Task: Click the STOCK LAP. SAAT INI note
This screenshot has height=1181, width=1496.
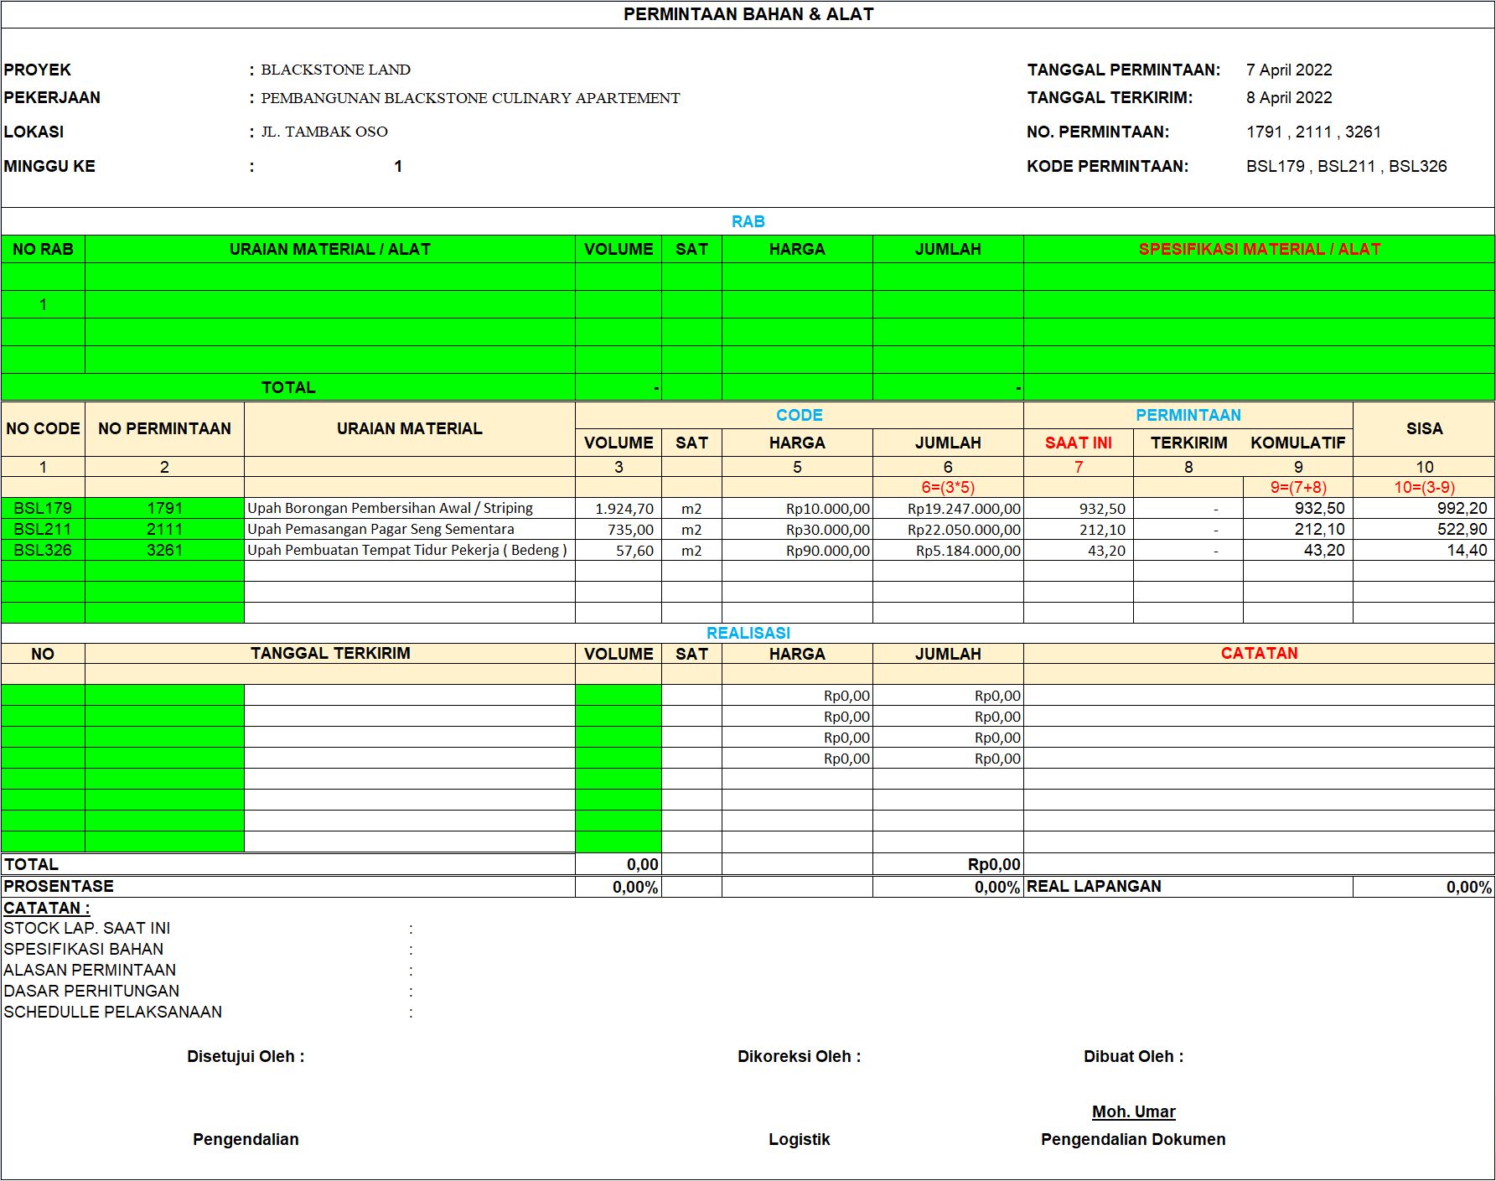Action: point(87,928)
